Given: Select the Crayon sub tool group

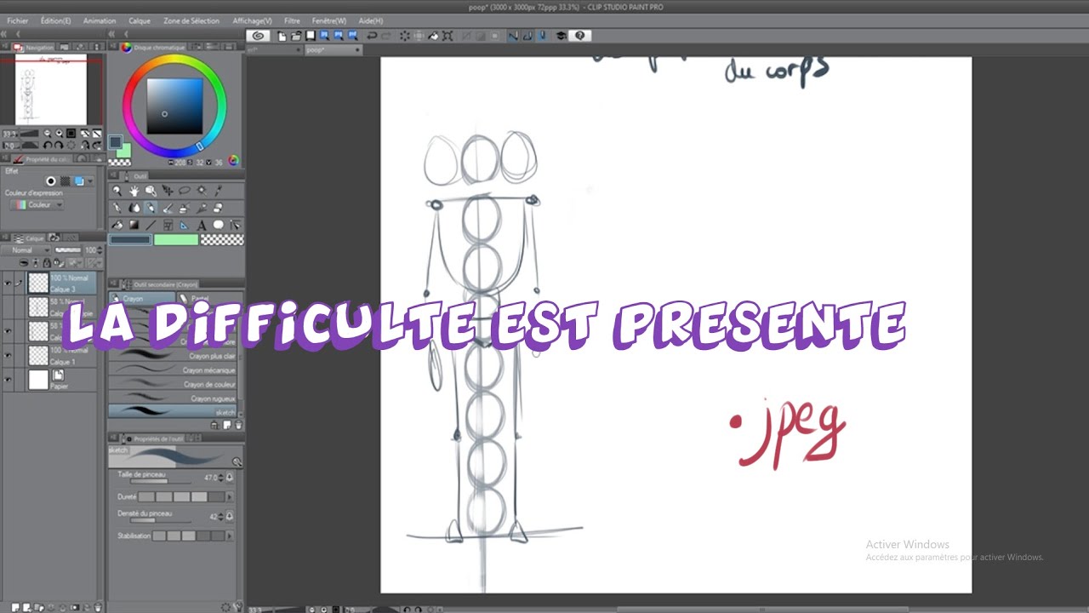Looking at the screenshot, I should pos(142,298).
